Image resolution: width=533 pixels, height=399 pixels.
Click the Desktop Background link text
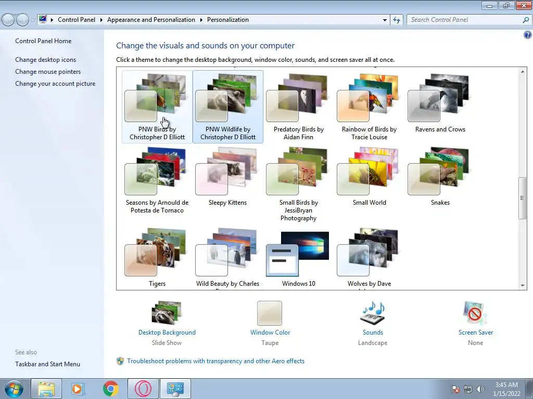pyautogui.click(x=167, y=332)
